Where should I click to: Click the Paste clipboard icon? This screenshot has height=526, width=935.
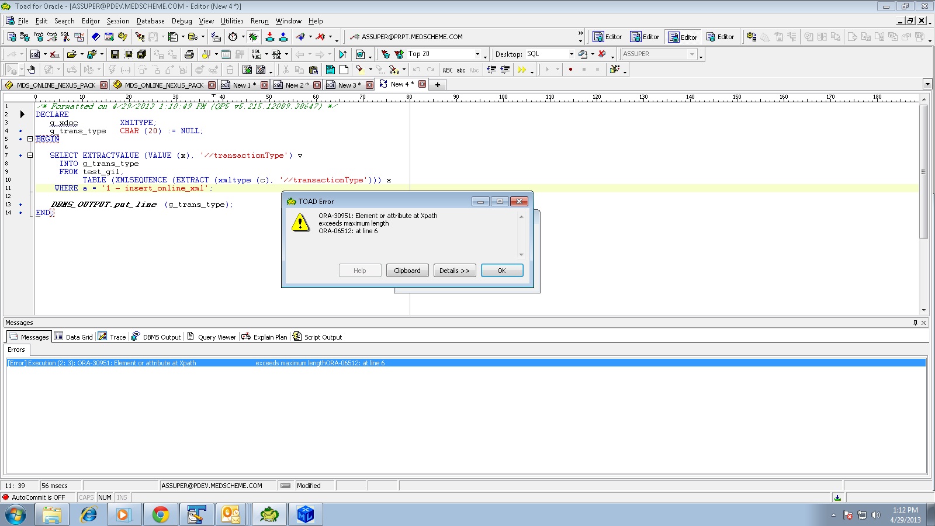[x=313, y=70]
